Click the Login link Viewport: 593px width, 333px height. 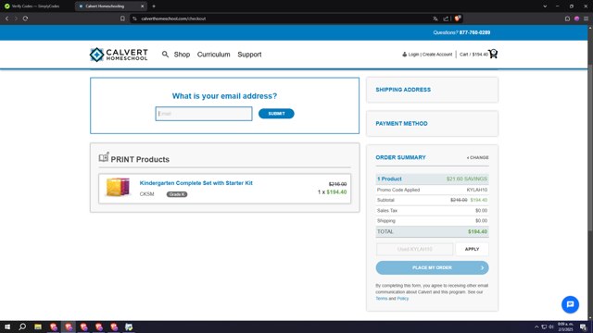[413, 55]
